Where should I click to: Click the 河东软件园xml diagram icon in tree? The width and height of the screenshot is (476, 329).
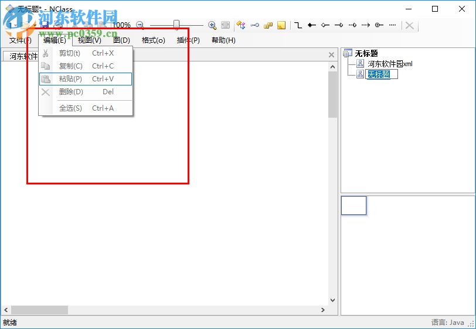click(x=360, y=63)
